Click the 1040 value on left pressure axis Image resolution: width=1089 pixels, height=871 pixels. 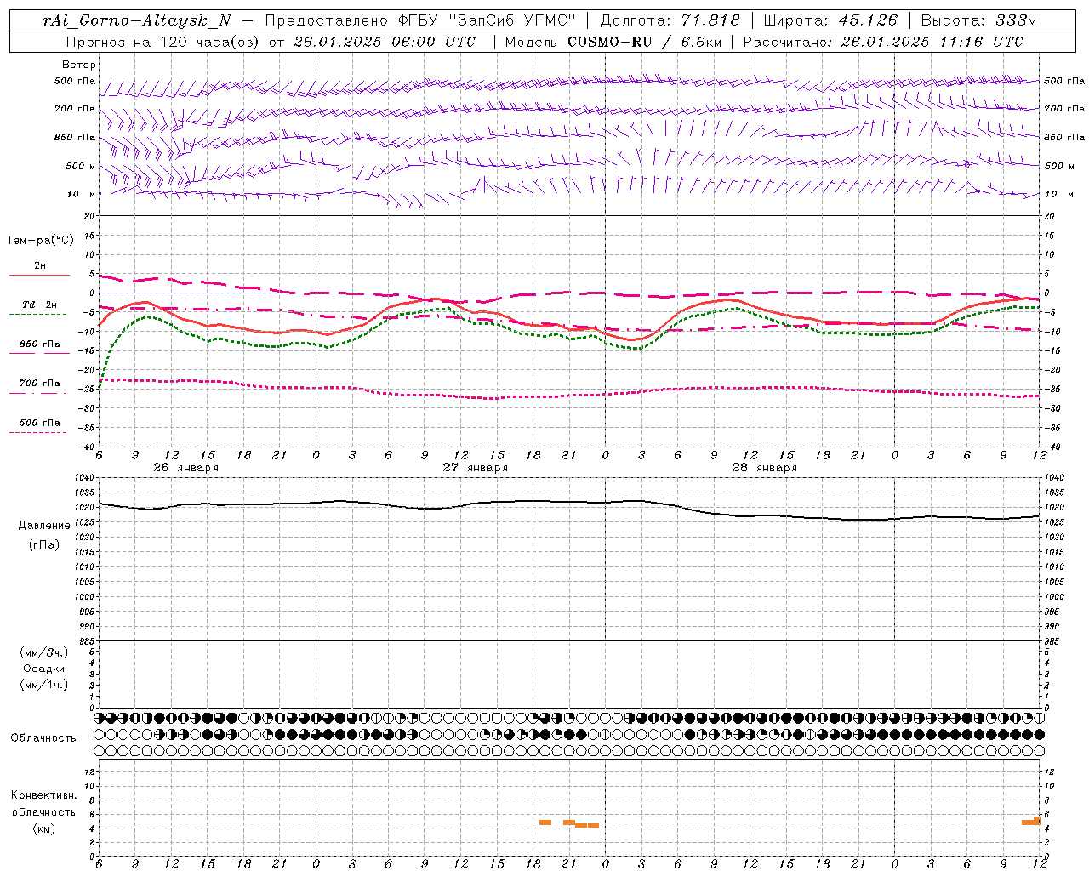coord(85,478)
